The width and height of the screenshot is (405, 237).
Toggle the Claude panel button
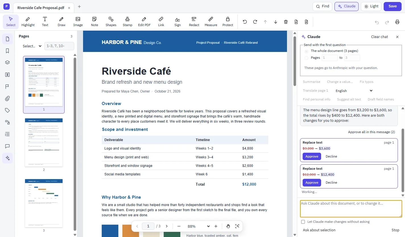click(346, 6)
